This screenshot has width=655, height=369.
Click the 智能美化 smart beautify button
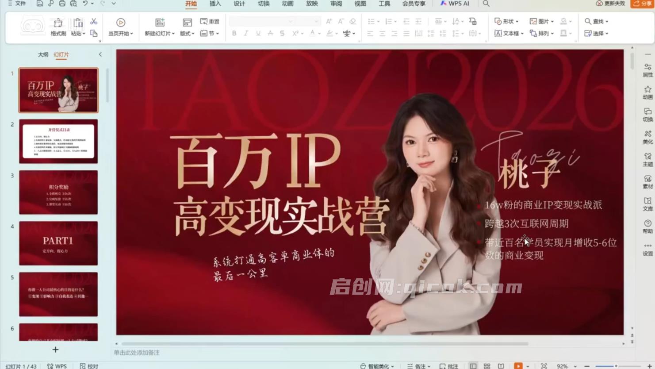[377, 366]
